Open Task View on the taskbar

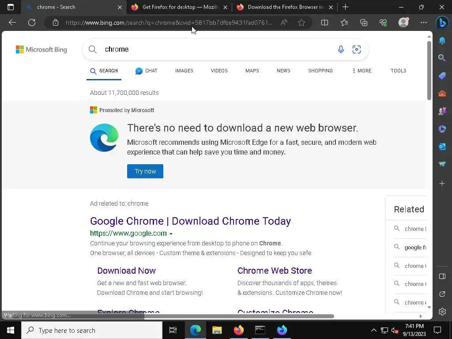(173, 330)
